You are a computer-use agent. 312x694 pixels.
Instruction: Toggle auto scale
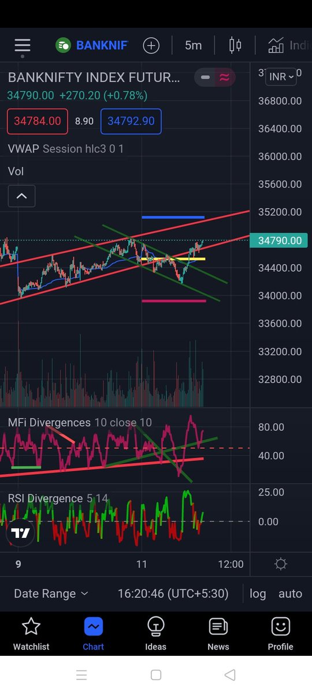[290, 593]
